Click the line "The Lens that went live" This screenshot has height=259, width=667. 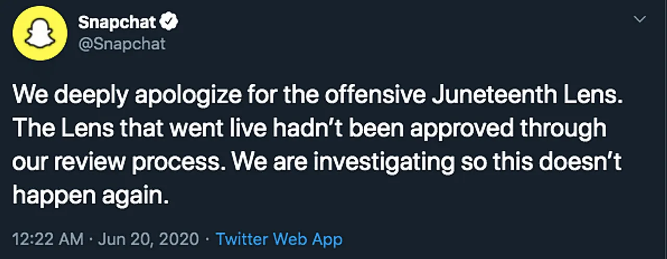pos(311,128)
